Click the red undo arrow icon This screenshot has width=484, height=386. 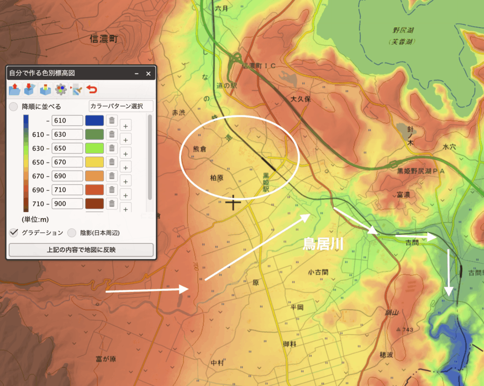(92, 89)
